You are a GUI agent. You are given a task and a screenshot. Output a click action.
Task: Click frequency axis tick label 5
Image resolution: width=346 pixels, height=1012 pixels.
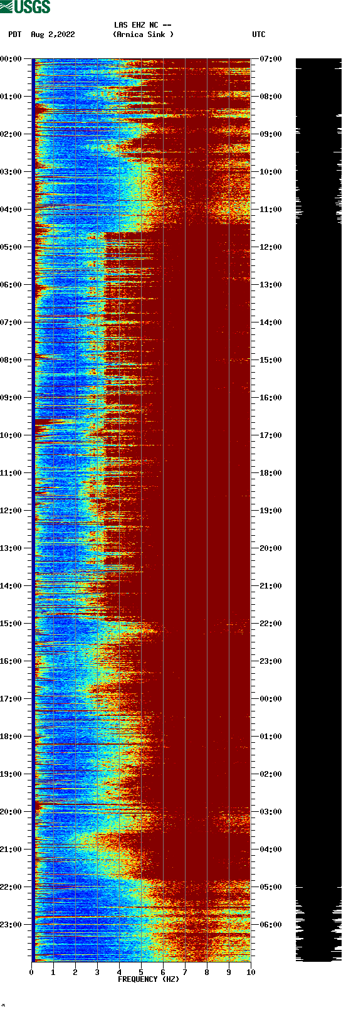141,972
